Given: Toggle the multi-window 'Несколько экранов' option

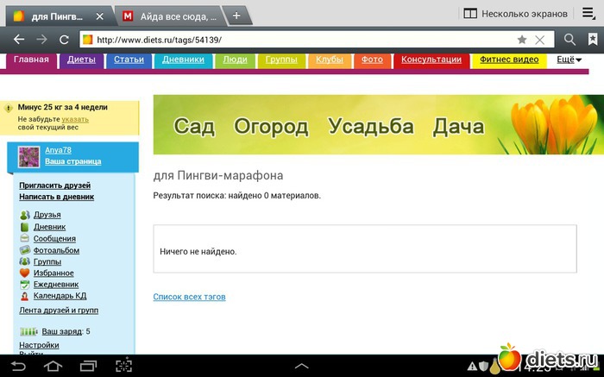Looking at the screenshot, I should pos(514,14).
